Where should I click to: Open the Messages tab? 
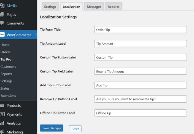point(94,7)
